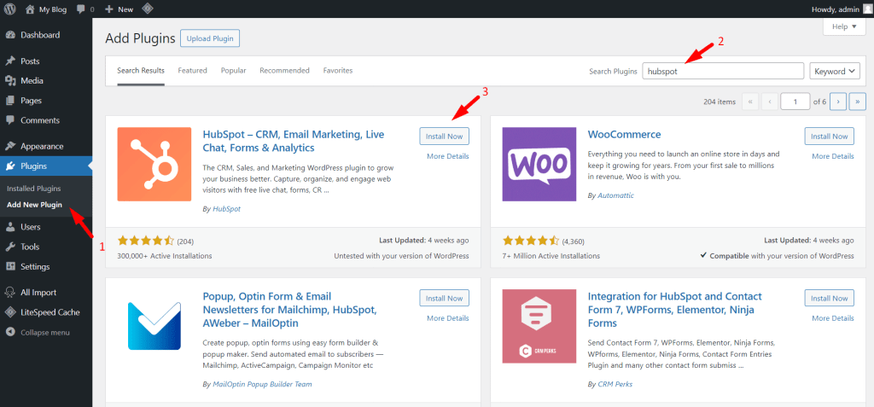Click the Tools wrench icon

10,247
